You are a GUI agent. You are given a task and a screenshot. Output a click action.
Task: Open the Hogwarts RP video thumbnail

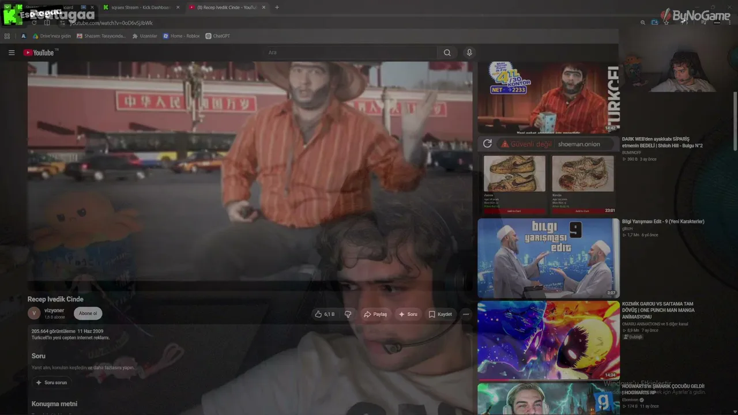(x=548, y=399)
